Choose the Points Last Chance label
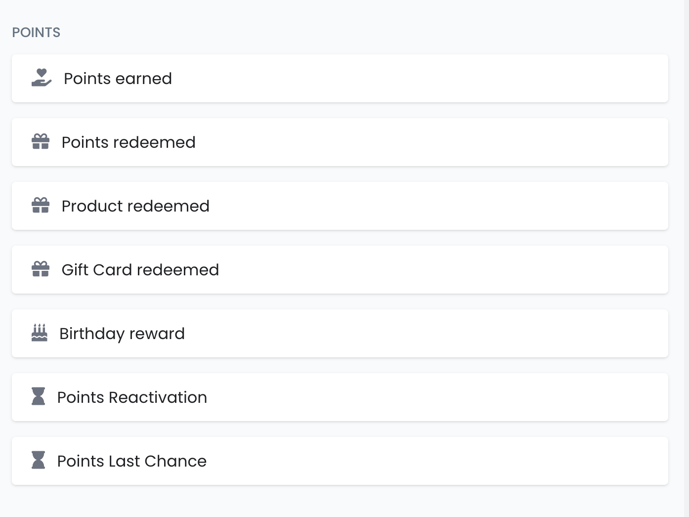Viewport: 689px width, 517px height. click(x=132, y=461)
